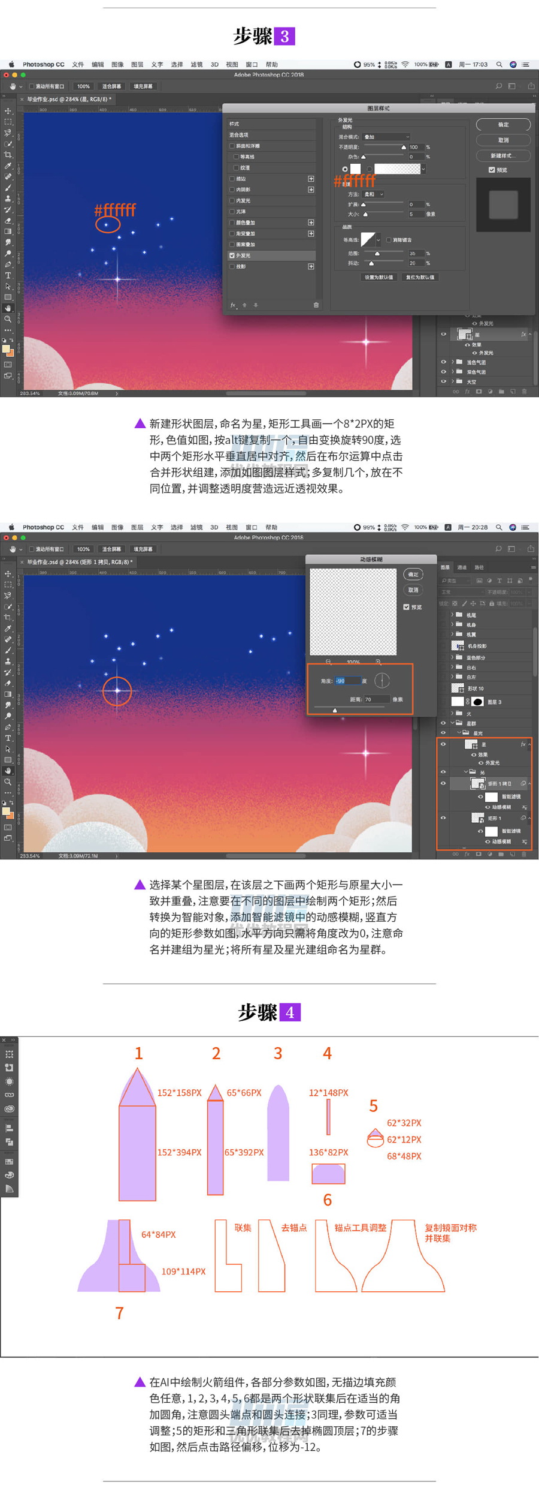This screenshot has width=539, height=1491.
Task: Switch to the 通道 tab
Action: click(x=462, y=567)
